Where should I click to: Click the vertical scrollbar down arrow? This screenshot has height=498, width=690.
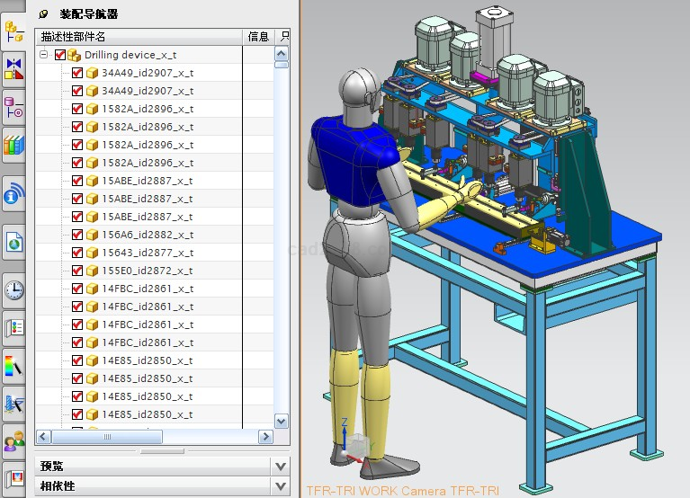tap(282, 421)
